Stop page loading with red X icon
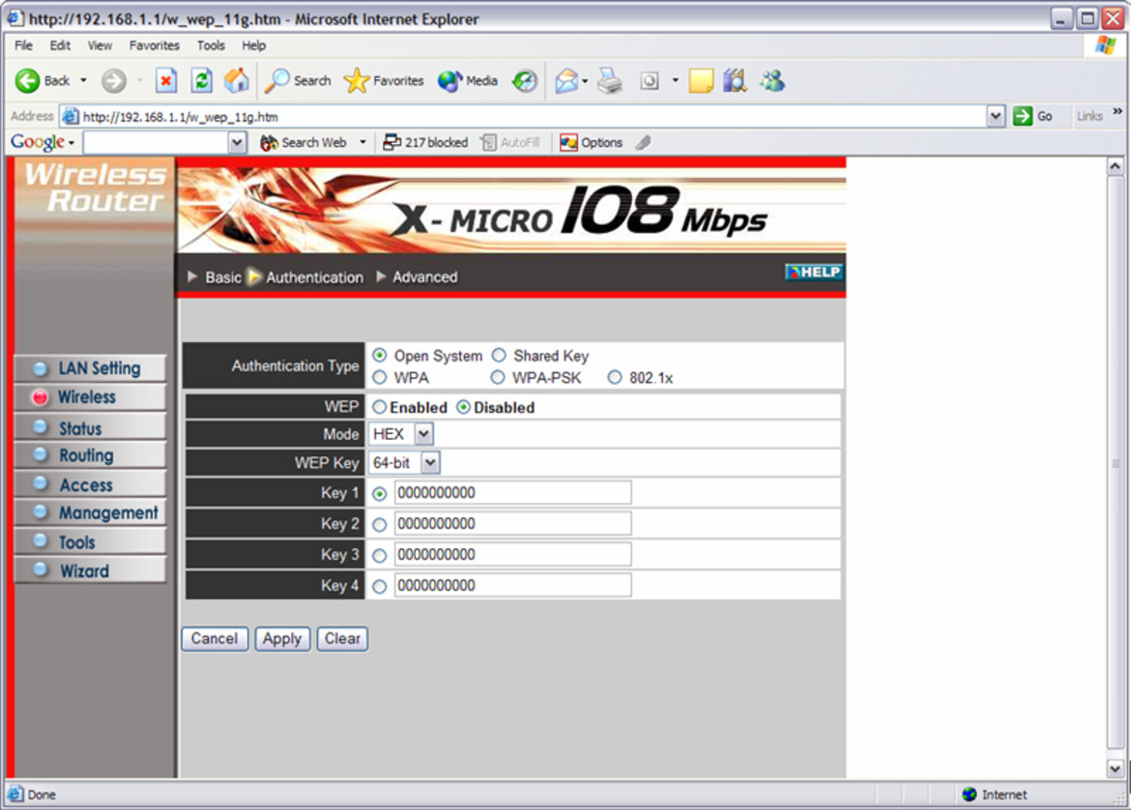1131x810 pixels. pyautogui.click(x=166, y=81)
